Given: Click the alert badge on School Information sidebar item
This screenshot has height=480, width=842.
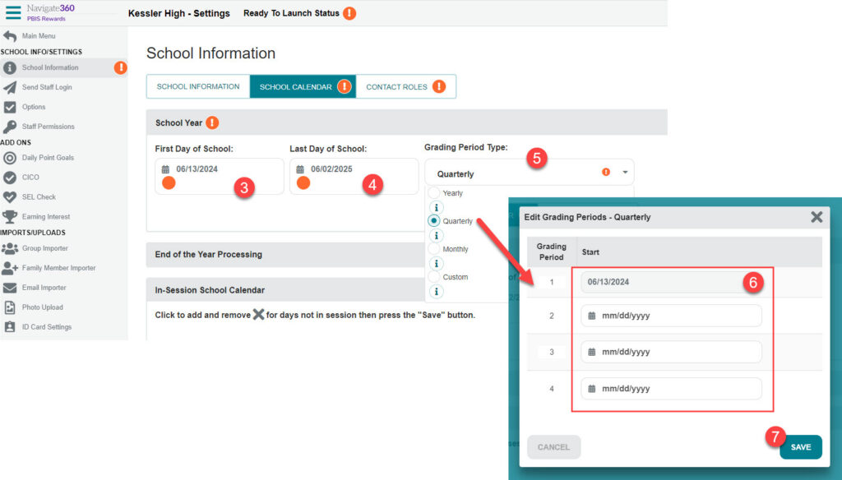Looking at the screenshot, I should [121, 67].
